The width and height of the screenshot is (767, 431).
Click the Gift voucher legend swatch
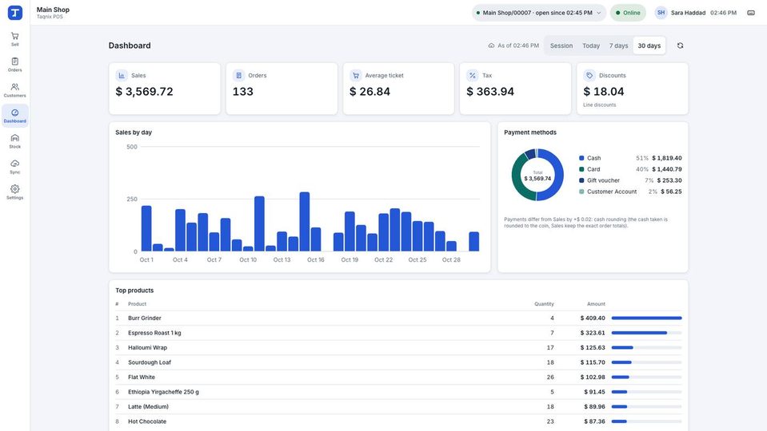click(581, 180)
